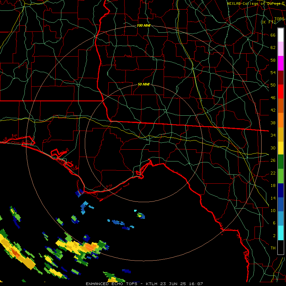This screenshot has height=286, width=286.
Task: Click the "50 NMI" range ring label
Action: pyautogui.click(x=144, y=84)
